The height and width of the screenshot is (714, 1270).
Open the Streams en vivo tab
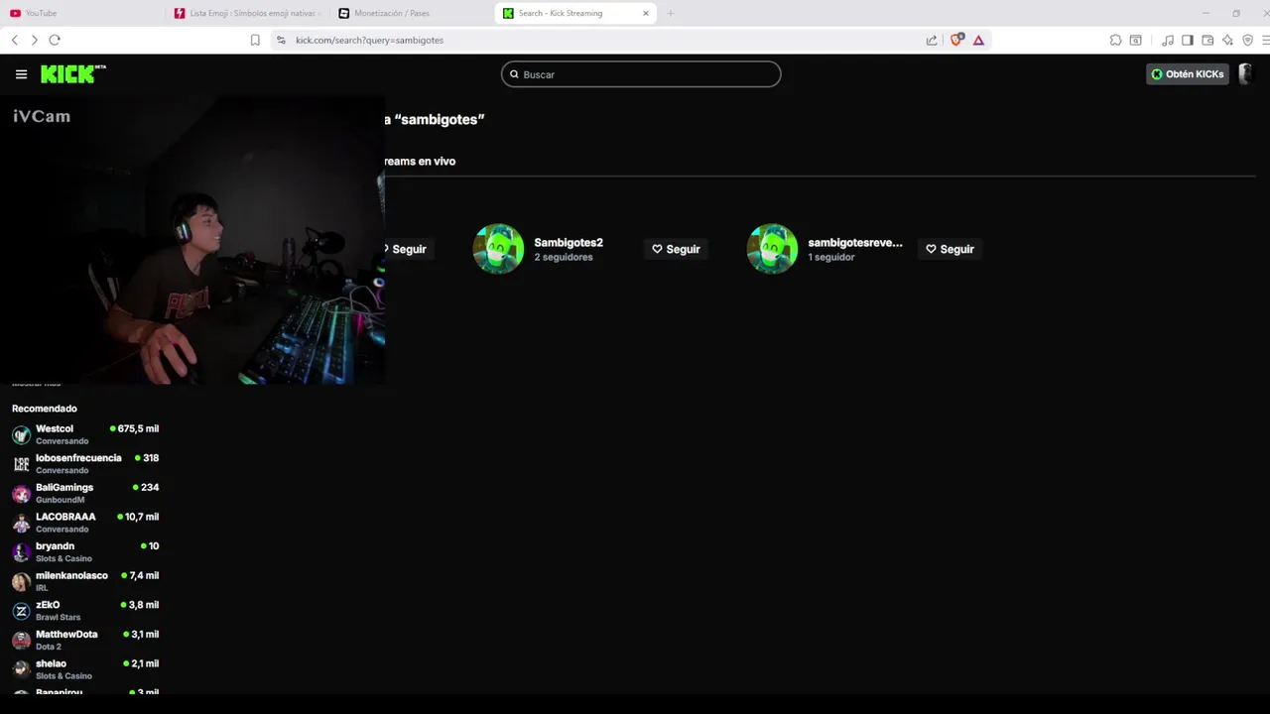420,161
